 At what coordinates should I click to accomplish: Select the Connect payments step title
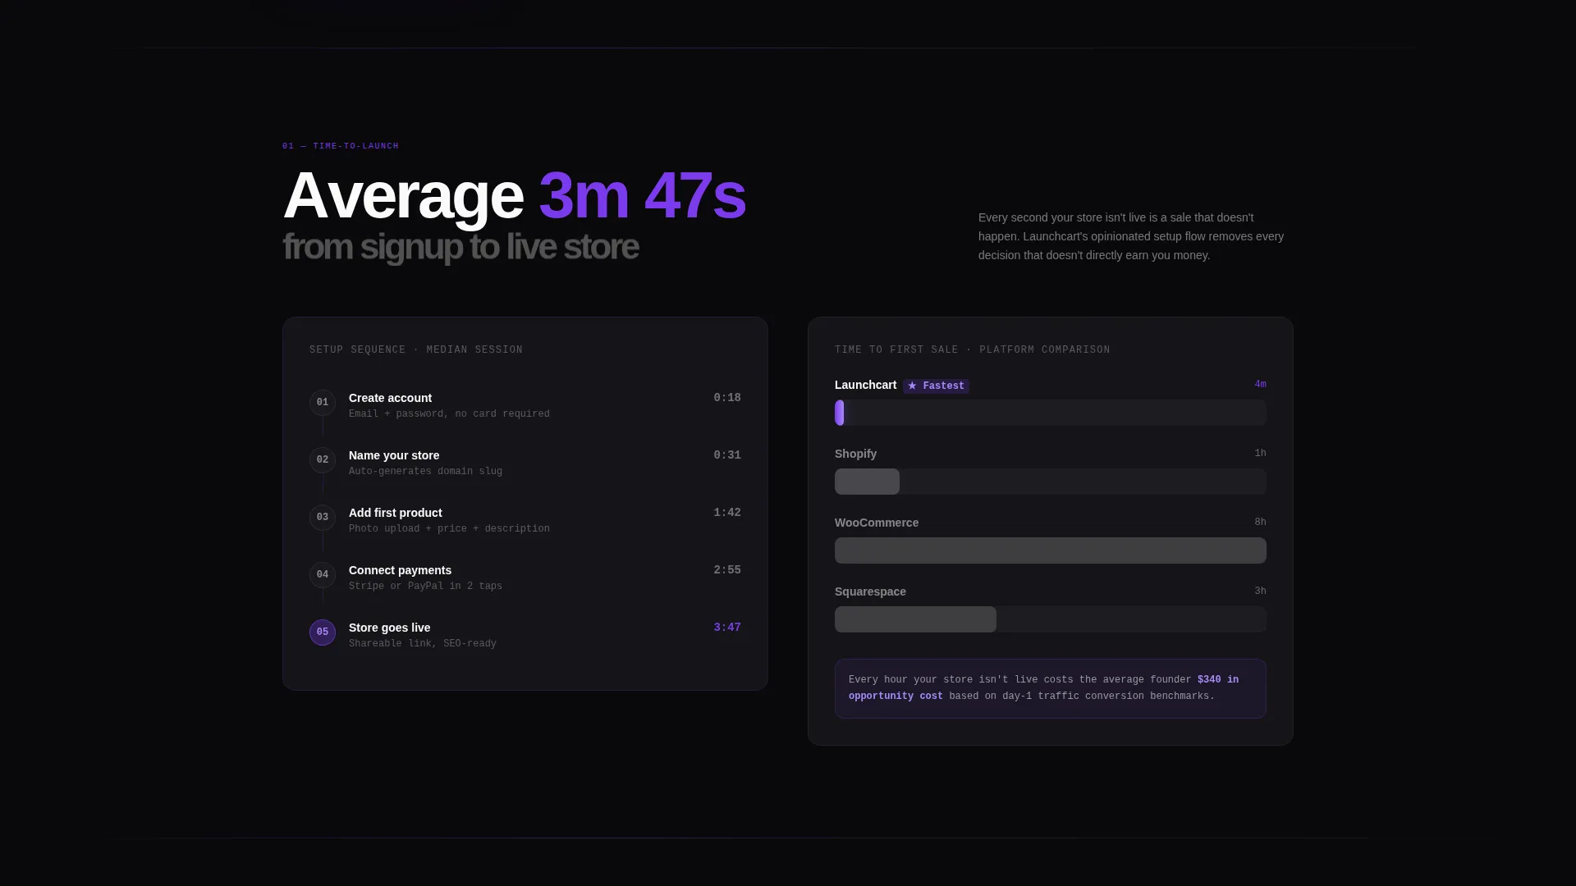[x=400, y=570]
